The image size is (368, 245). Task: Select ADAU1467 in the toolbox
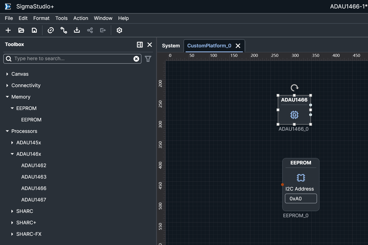[34, 200]
